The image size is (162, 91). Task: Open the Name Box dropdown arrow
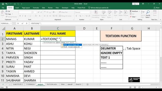(11, 24)
